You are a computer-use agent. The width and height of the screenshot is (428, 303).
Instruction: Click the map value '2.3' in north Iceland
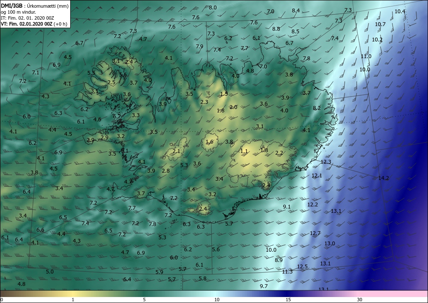tap(204, 102)
